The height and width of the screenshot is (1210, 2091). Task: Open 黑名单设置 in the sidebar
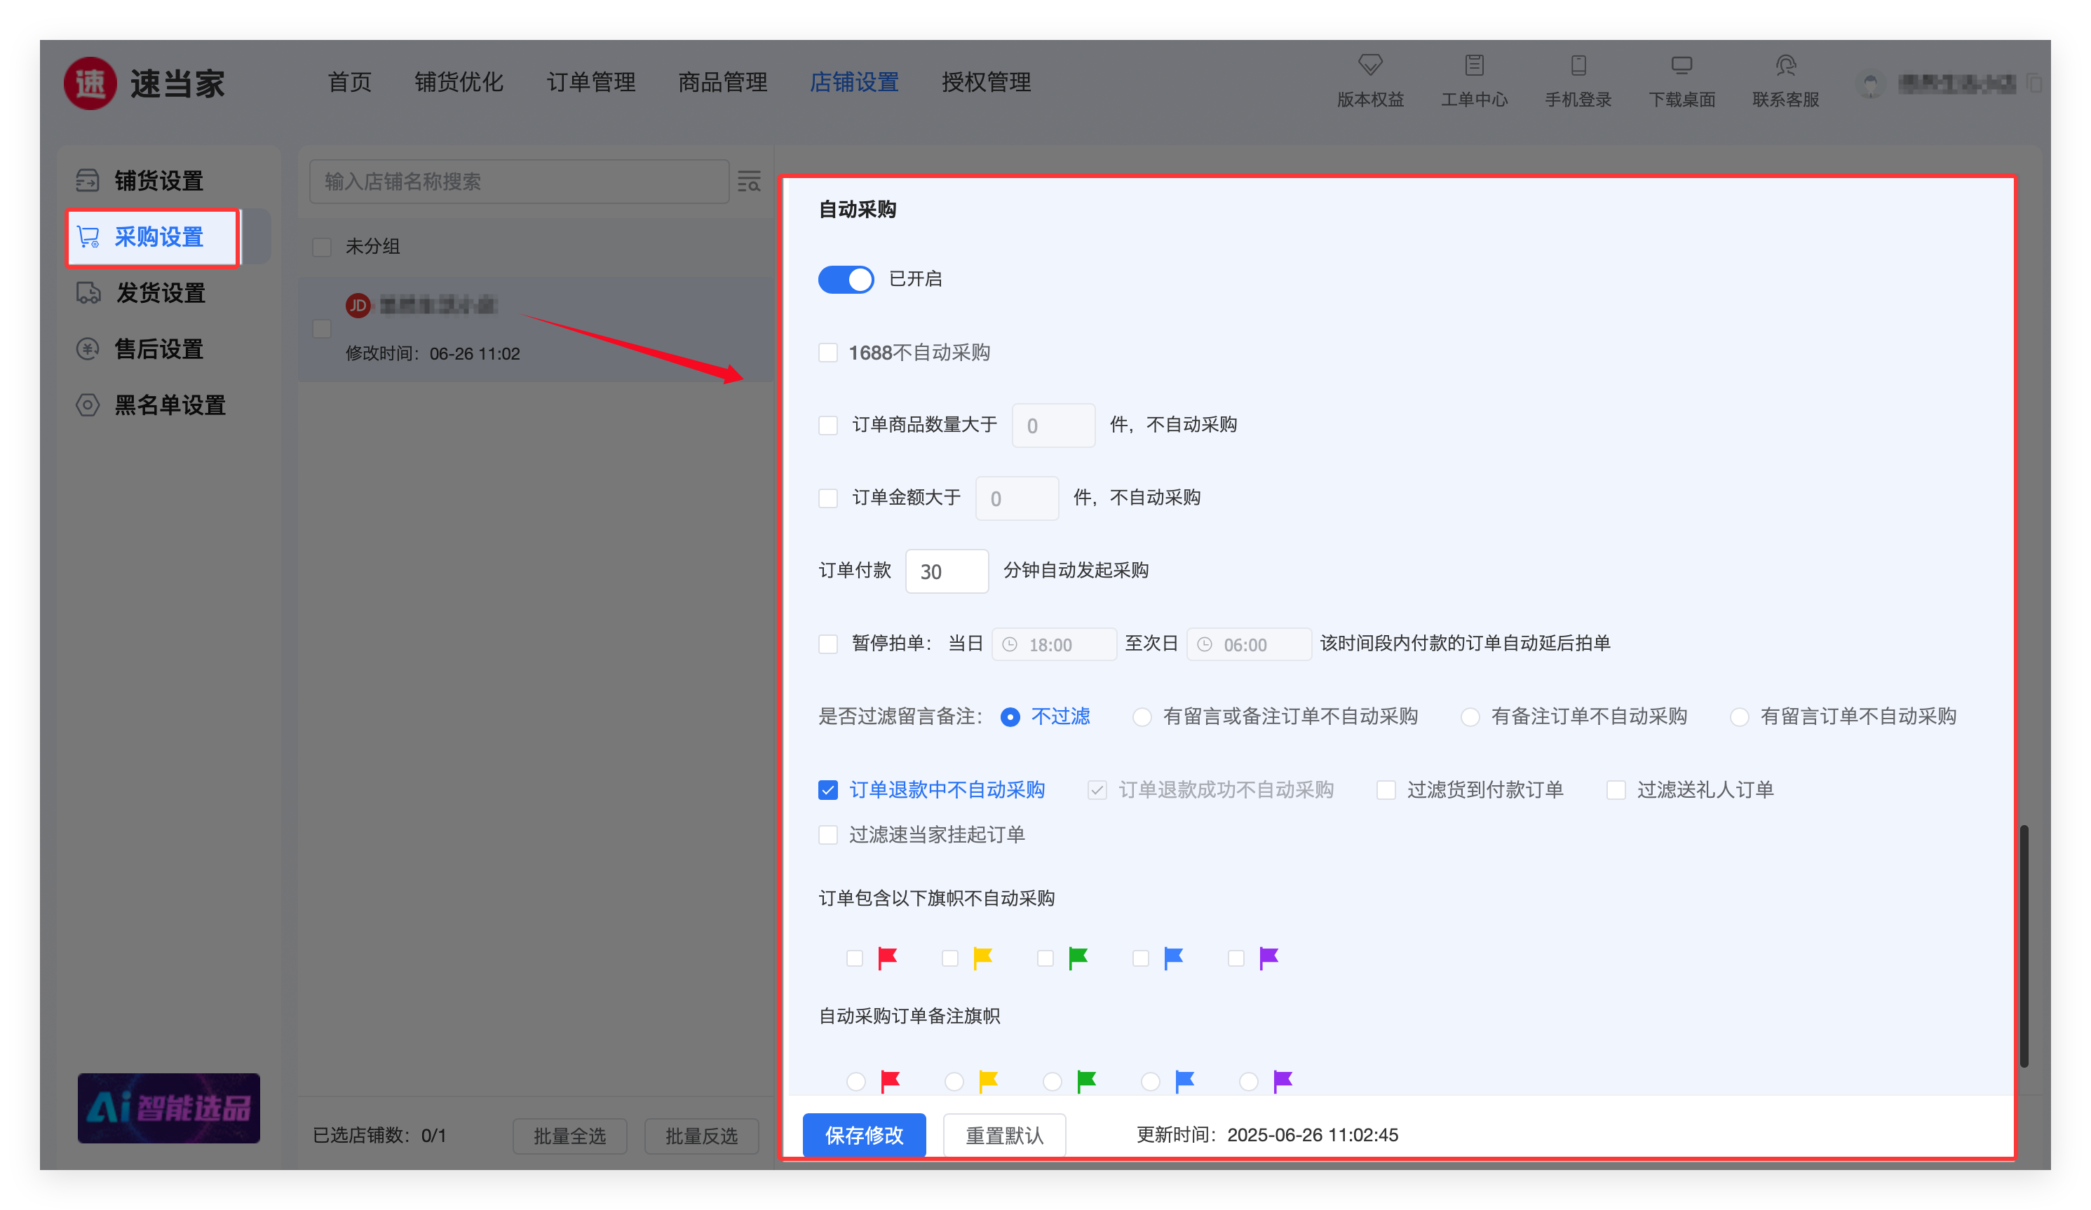(169, 405)
